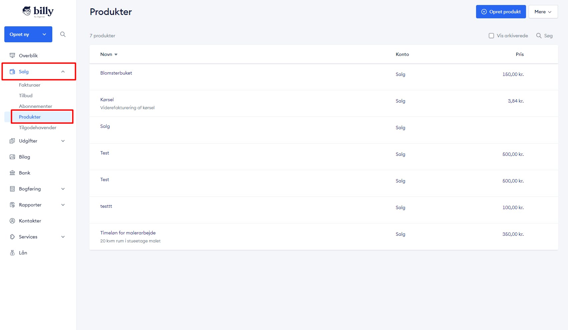Toggle the Vis arkiverede checkbox
The image size is (568, 330).
pos(491,36)
